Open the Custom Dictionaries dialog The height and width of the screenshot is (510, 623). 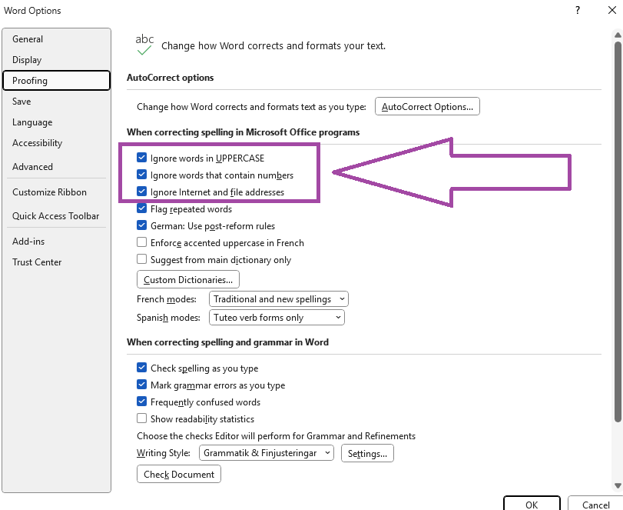[x=188, y=280]
